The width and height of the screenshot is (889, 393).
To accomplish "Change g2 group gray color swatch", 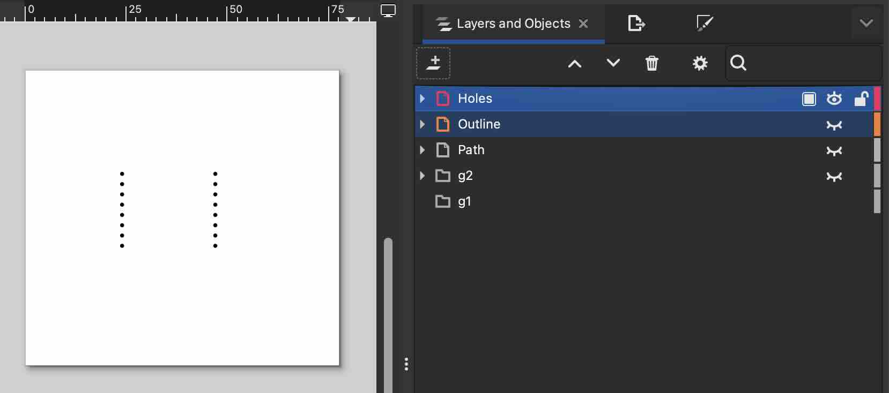I will click(x=877, y=176).
